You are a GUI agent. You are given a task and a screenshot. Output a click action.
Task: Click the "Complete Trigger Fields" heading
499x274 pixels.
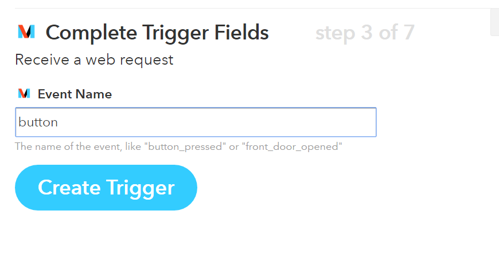click(x=157, y=33)
